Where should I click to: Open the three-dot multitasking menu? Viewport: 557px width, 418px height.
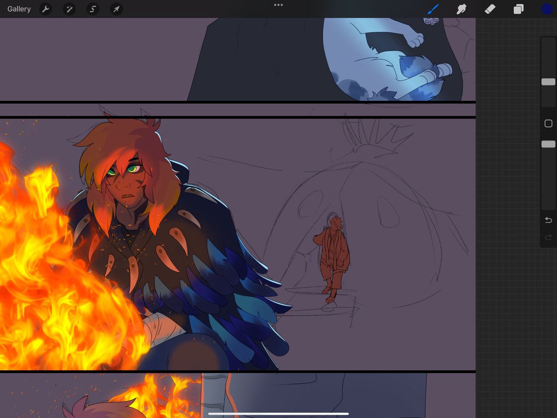(x=278, y=5)
